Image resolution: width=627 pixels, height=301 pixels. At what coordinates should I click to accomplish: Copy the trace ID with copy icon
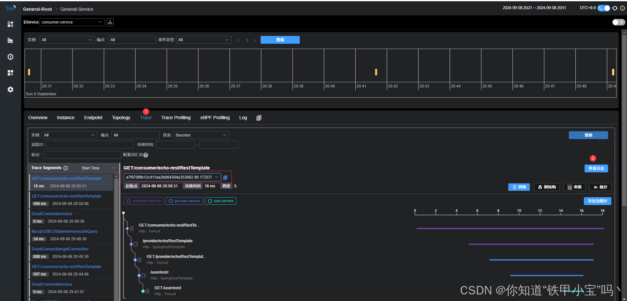click(225, 177)
